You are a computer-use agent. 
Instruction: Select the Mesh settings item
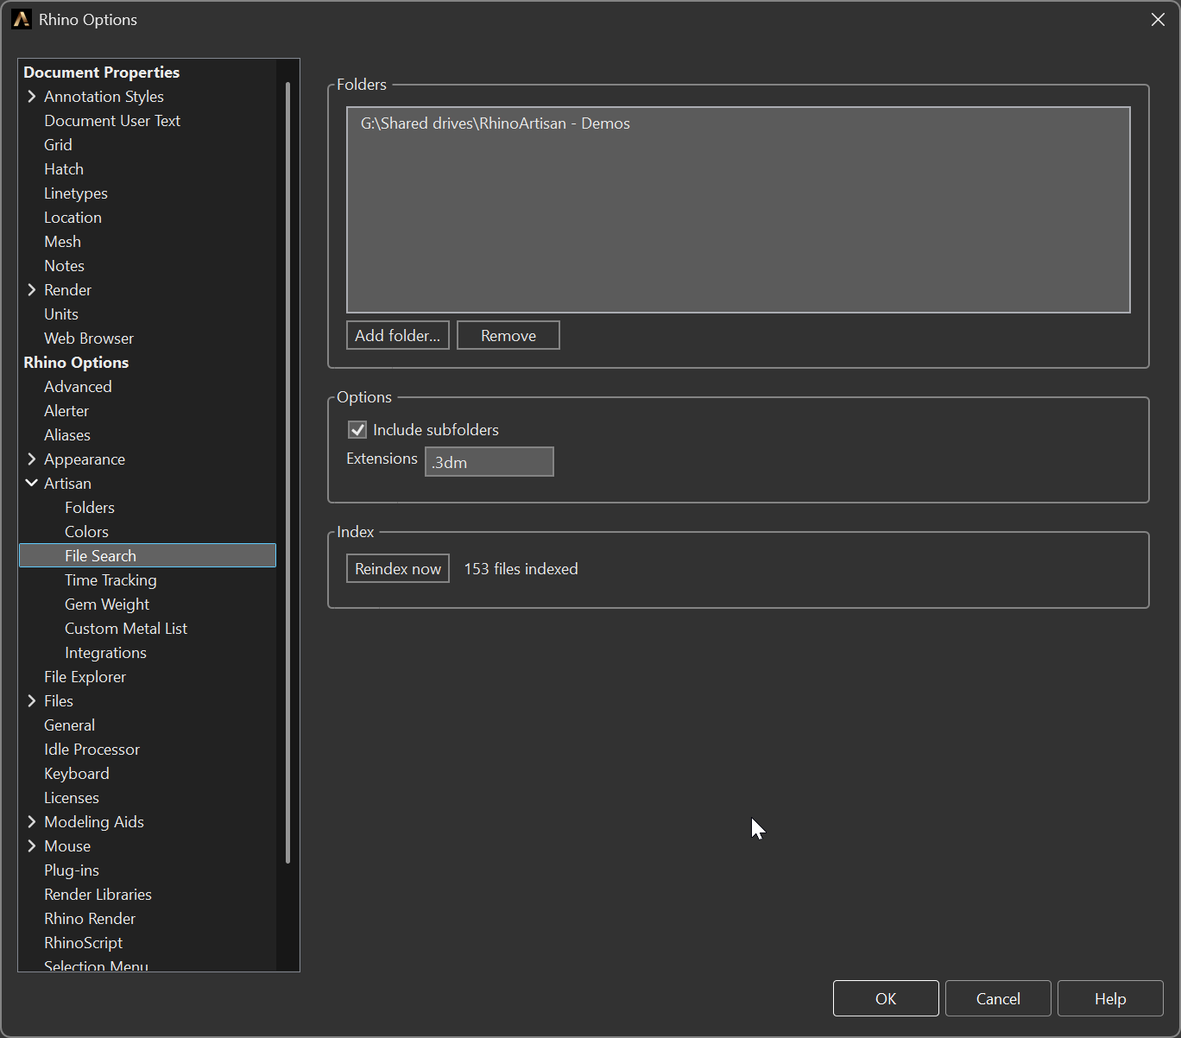point(62,242)
